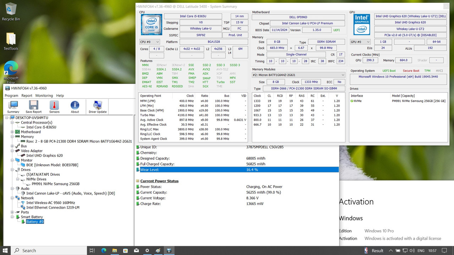Open Mail from the taskbar
The image size is (454, 255).
(137, 250)
